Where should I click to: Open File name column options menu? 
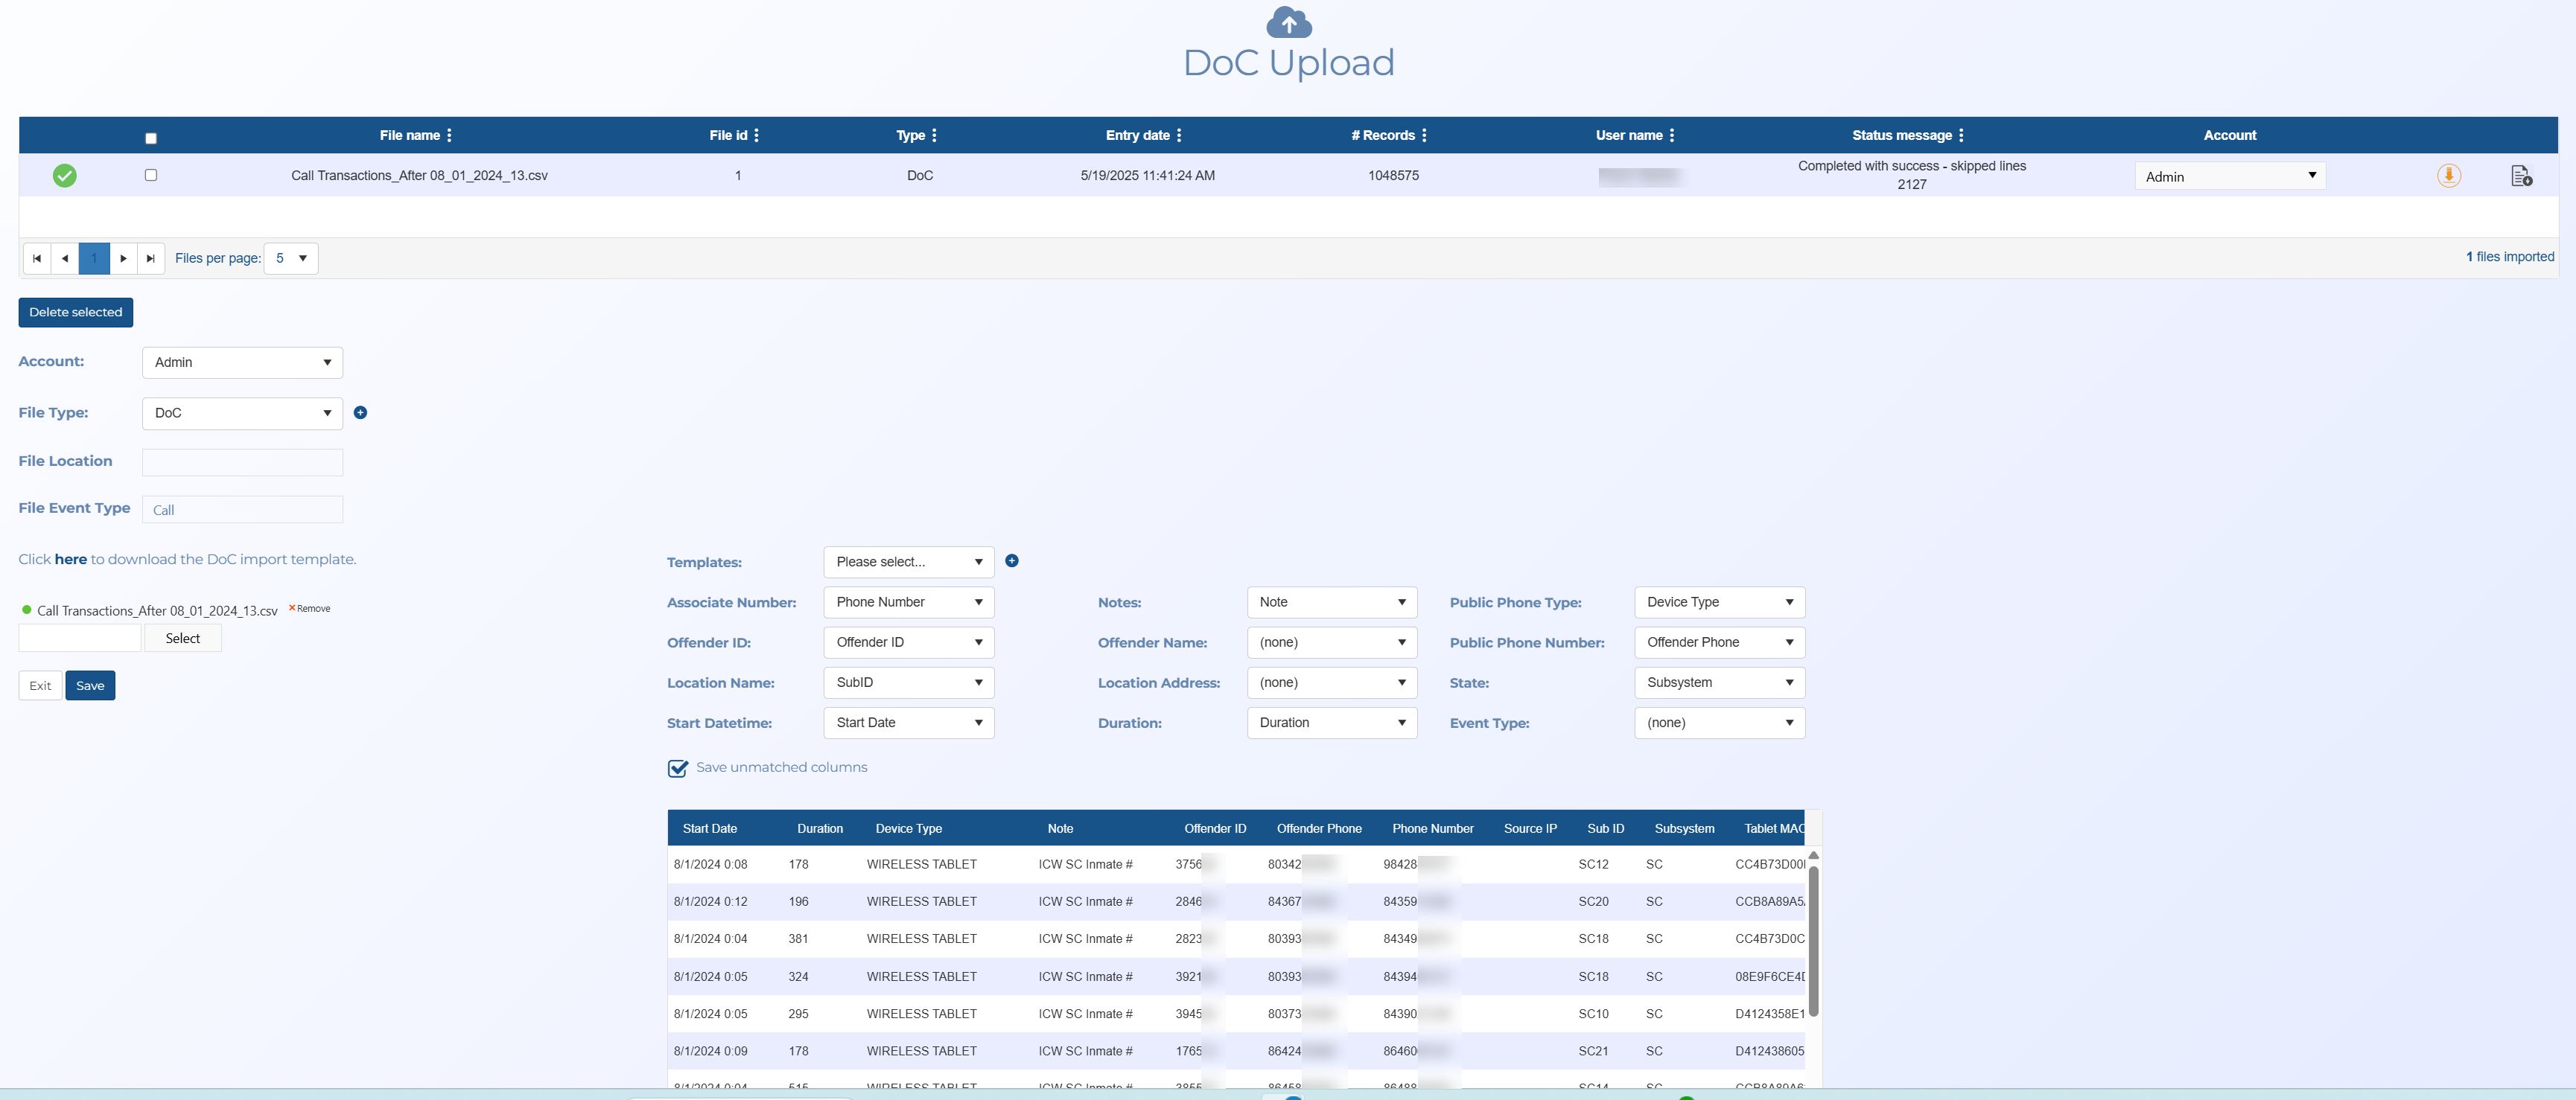coord(449,136)
